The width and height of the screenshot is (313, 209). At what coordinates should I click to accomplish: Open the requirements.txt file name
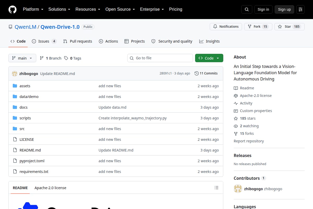(x=34, y=172)
